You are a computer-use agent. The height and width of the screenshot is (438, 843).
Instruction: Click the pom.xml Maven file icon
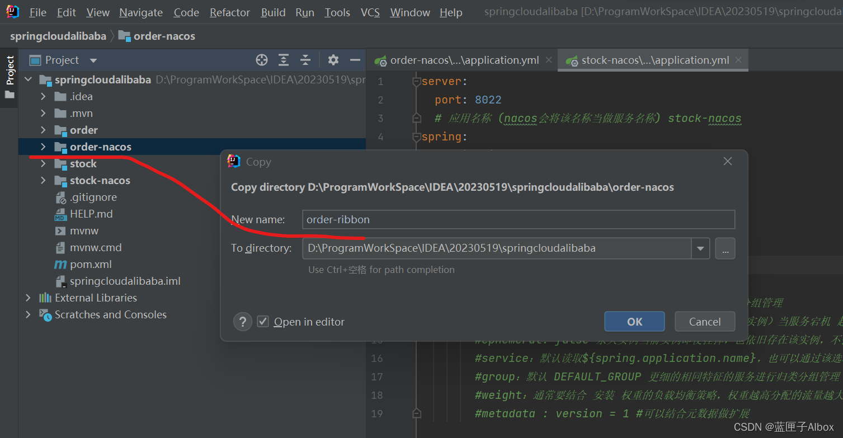coord(60,264)
